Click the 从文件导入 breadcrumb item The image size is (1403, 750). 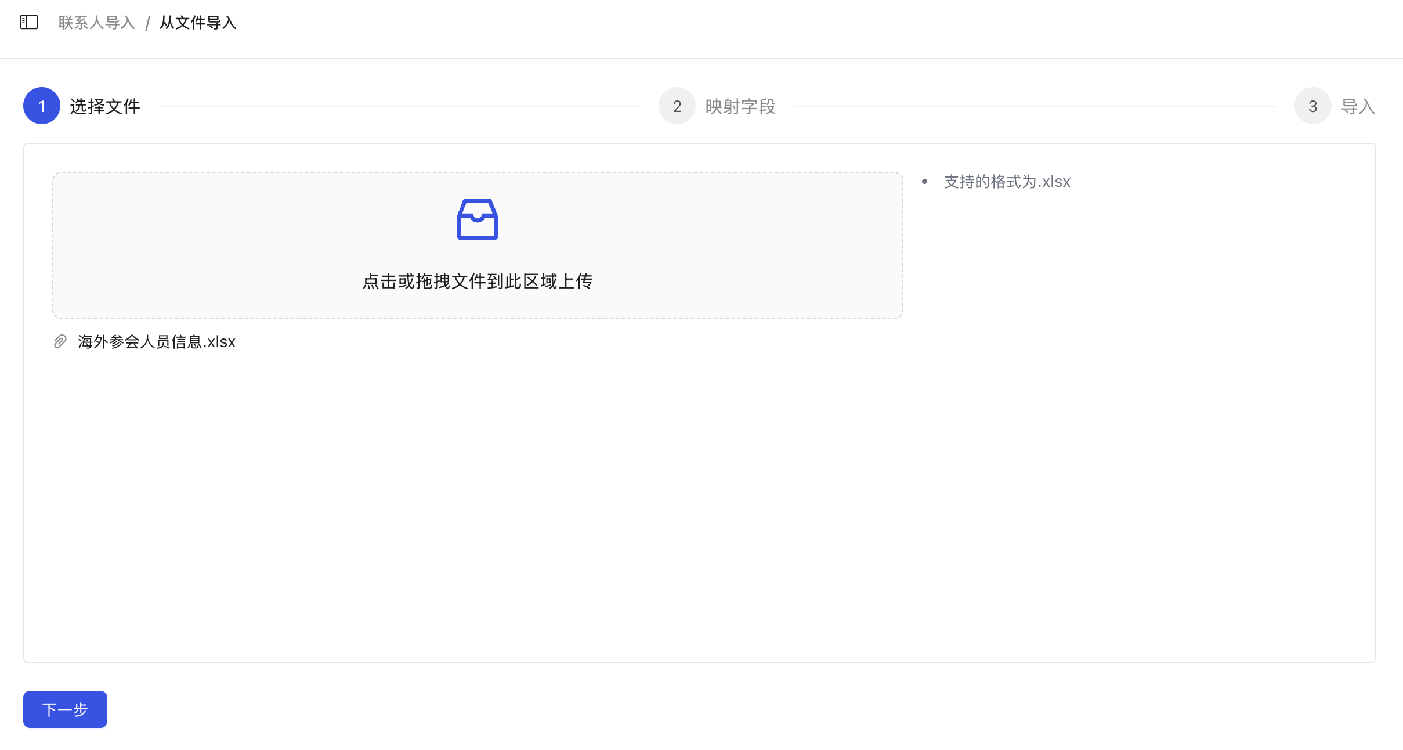pyautogui.click(x=197, y=22)
